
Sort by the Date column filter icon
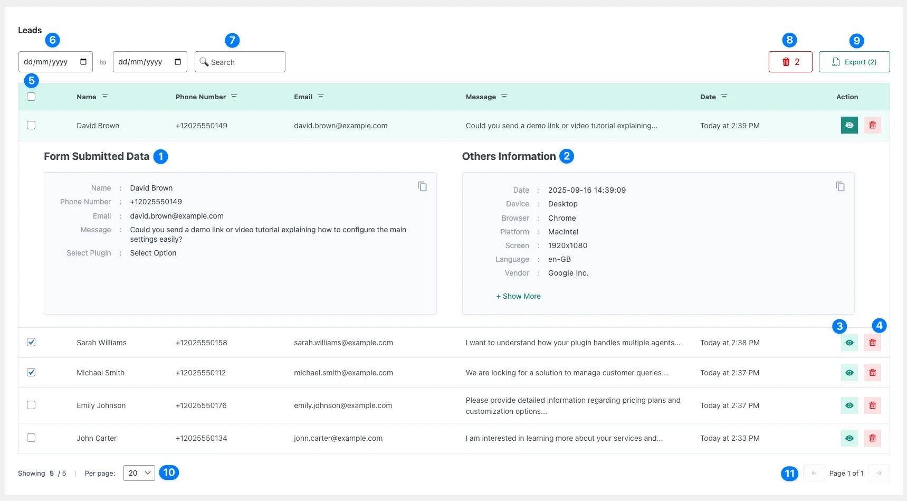(x=724, y=97)
